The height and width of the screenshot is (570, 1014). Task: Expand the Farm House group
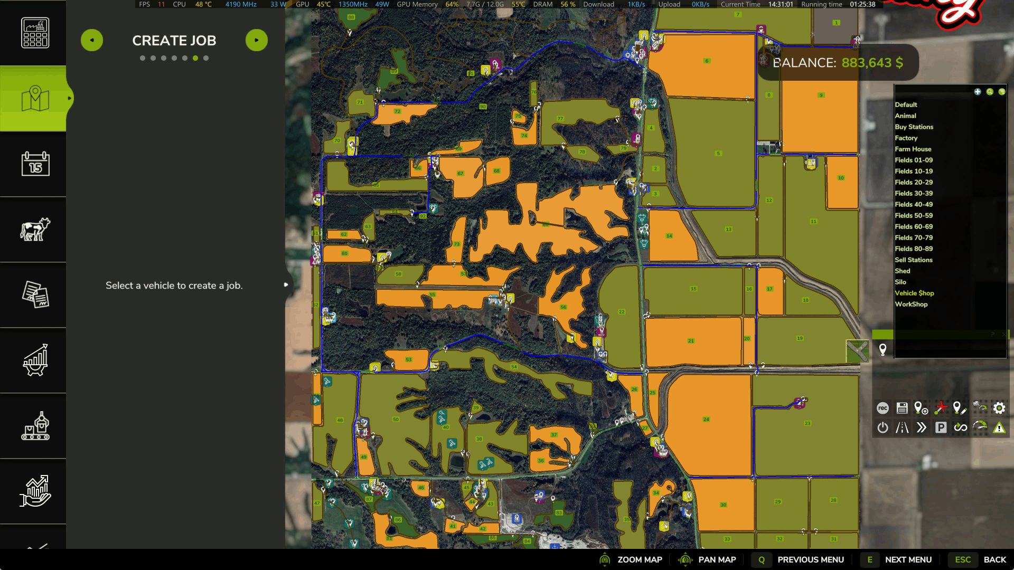pos(913,149)
